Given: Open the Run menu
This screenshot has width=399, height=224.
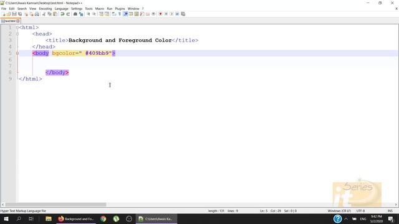Looking at the screenshot, I should click(x=110, y=9).
